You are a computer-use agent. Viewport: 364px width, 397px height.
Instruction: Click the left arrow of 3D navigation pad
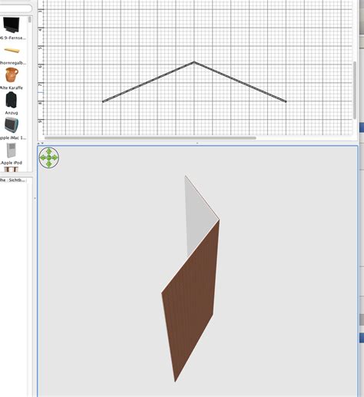(x=42, y=157)
